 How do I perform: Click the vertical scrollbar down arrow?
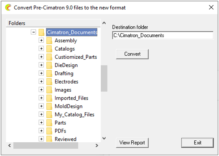104,138
